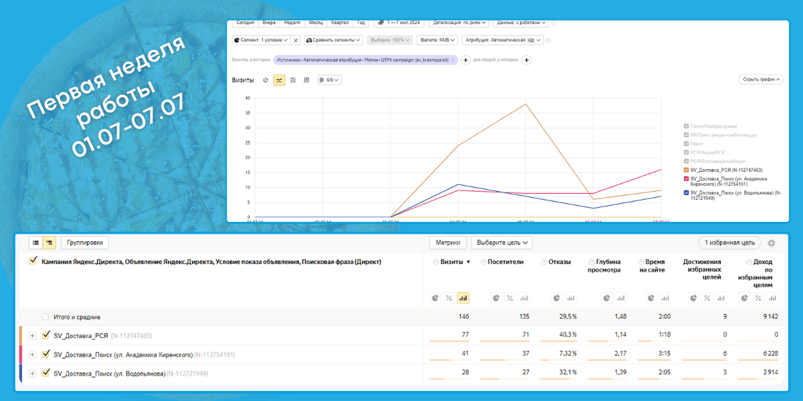Open the Выберите цель dropdown

(x=502, y=243)
